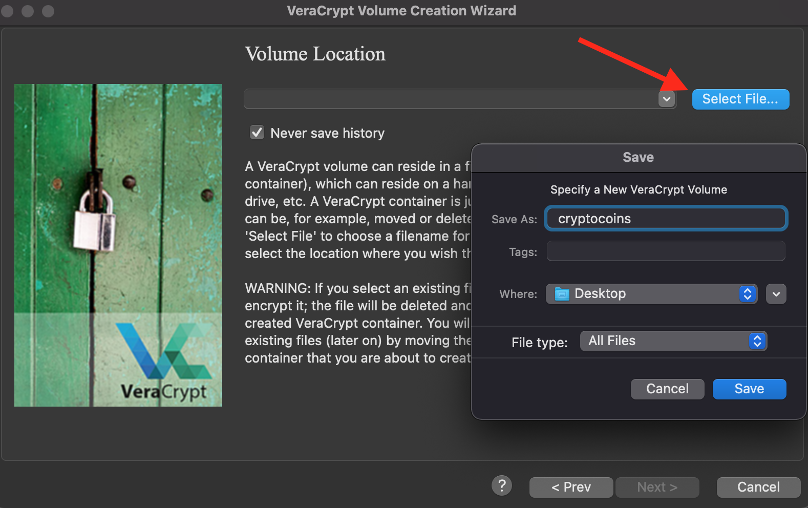Open the File type All Files dropdown
The width and height of the screenshot is (808, 508).
(673, 341)
